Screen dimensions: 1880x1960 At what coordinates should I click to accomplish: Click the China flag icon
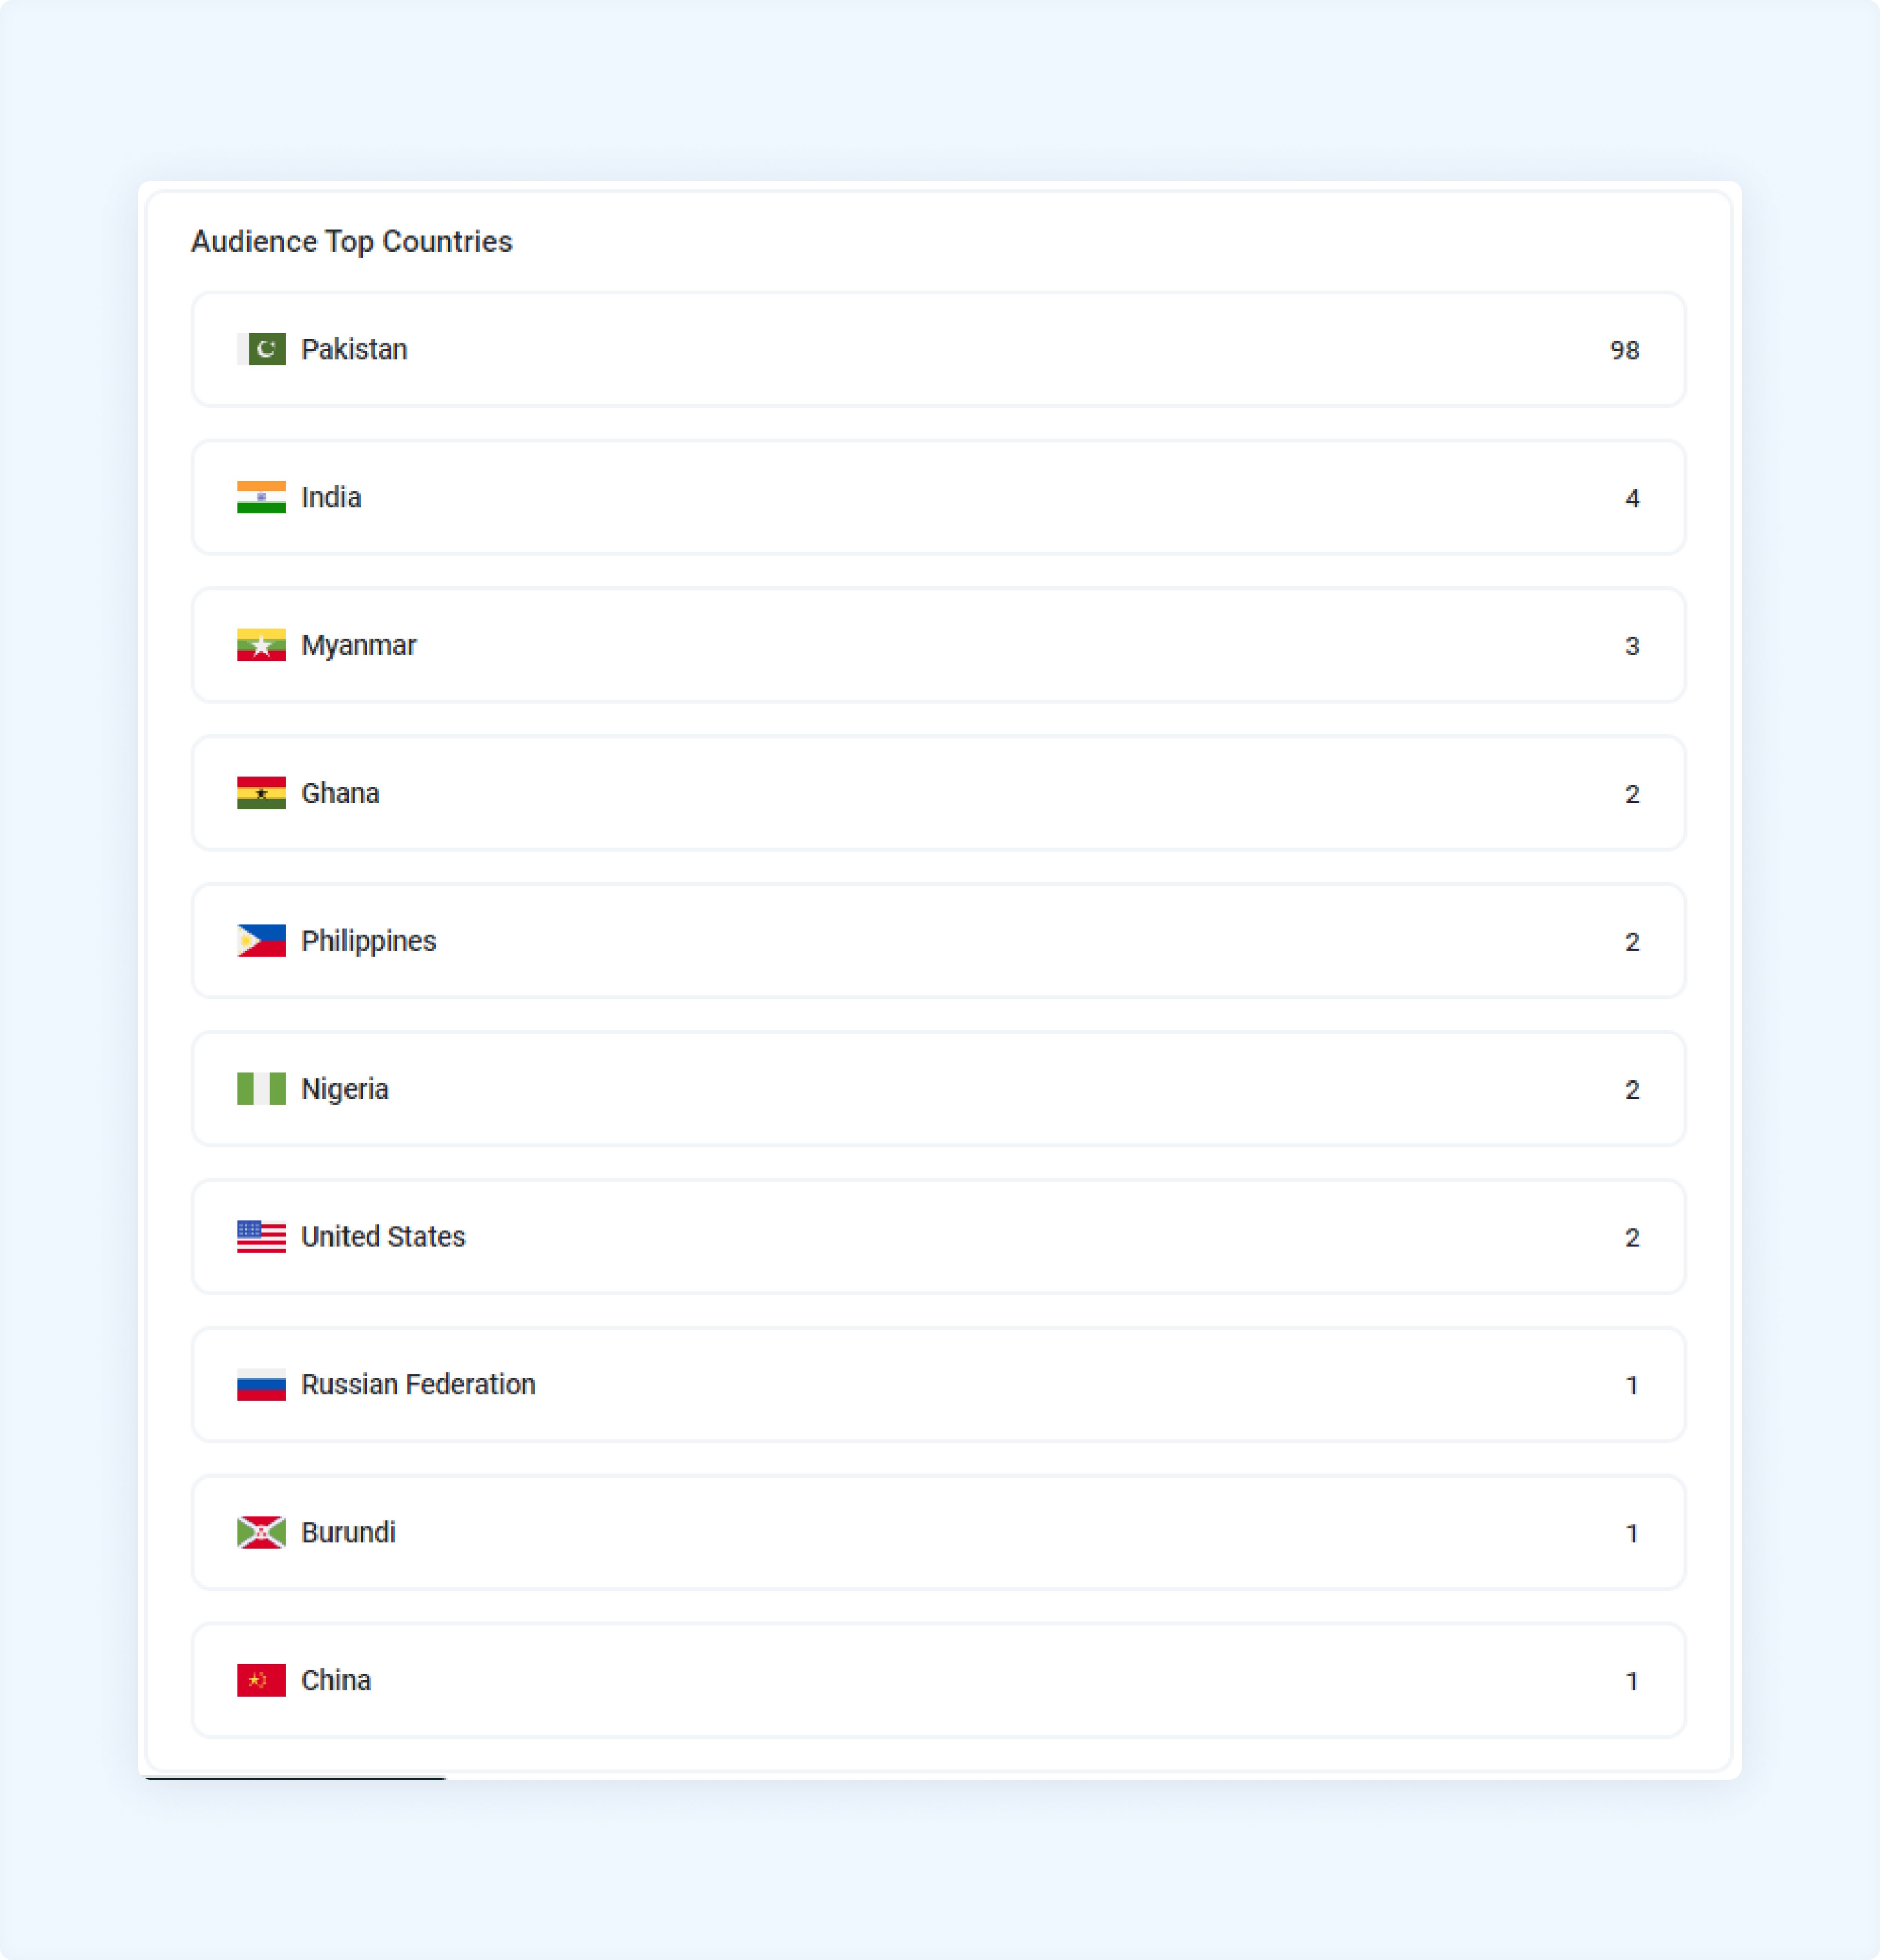point(261,1681)
